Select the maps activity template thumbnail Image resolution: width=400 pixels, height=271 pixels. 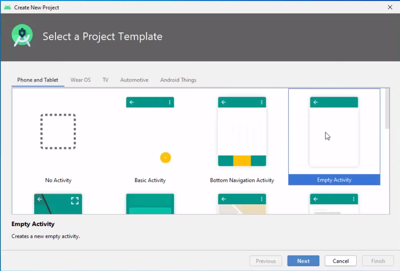242,204
